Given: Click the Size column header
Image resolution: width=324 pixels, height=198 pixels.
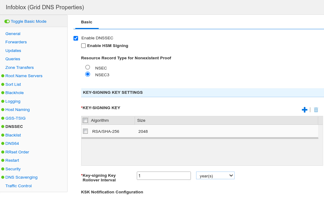Looking at the screenshot, I should click(x=226, y=121).
